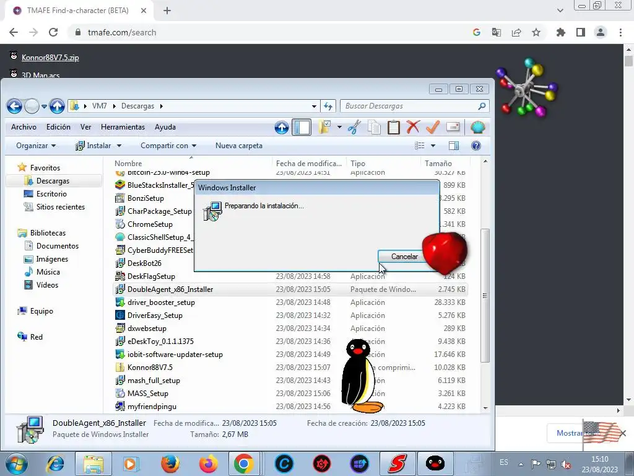Select Descargas in Favoritos
The height and width of the screenshot is (476, 634).
pyautogui.click(x=53, y=181)
